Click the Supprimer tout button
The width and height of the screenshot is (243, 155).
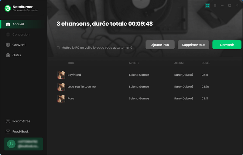click(193, 45)
